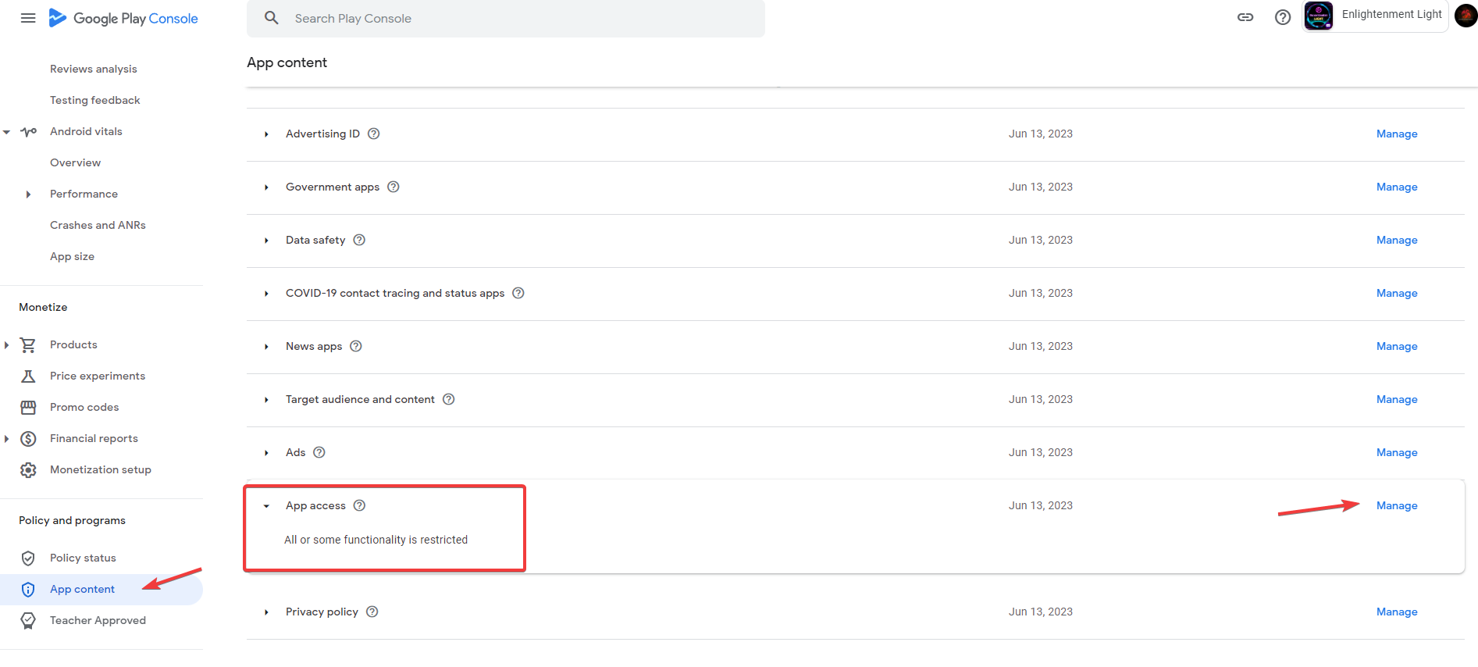Viewport: 1478px width, 667px height.
Task: Click the help icon next to Privacy policy
Action: [x=372, y=612]
